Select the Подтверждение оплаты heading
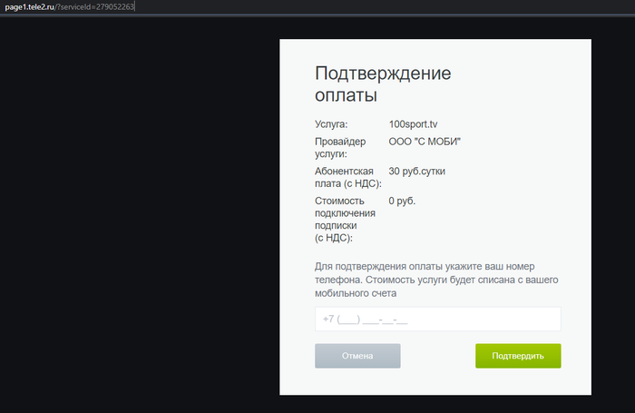This screenshot has width=635, height=413. [383, 84]
